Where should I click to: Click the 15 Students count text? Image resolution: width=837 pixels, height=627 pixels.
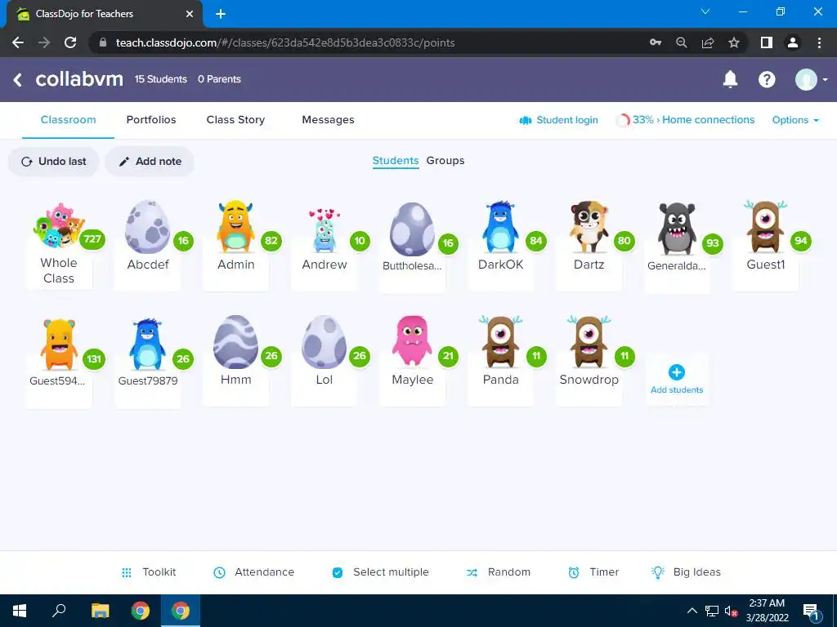click(161, 79)
